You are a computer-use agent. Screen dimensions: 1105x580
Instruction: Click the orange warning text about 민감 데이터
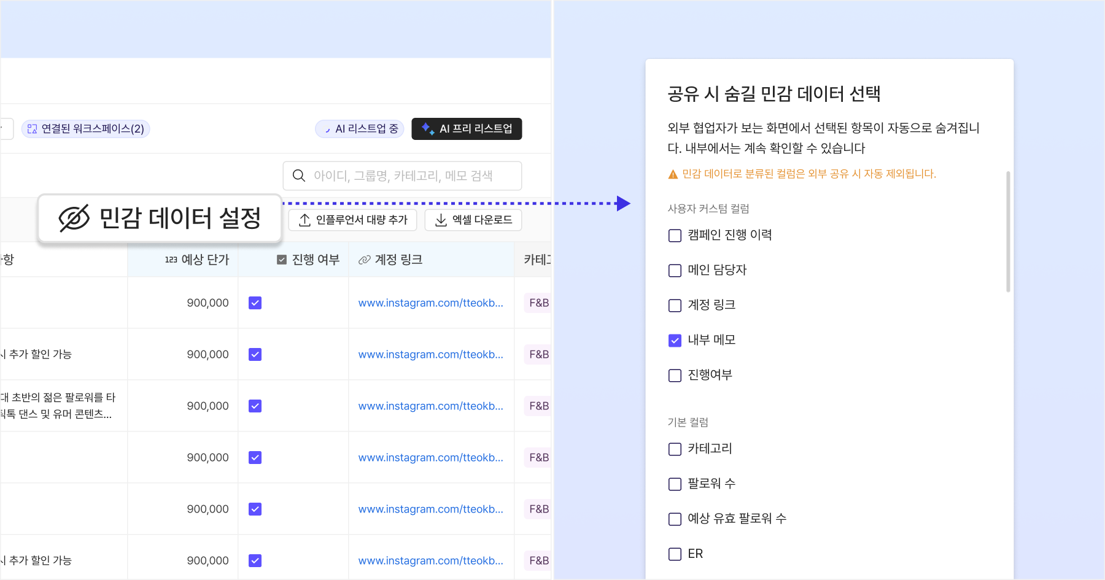[x=809, y=174]
